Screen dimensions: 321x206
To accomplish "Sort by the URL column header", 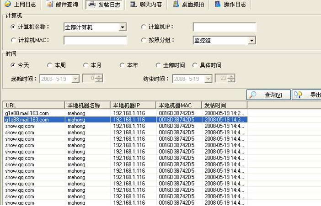I will [34, 106].
